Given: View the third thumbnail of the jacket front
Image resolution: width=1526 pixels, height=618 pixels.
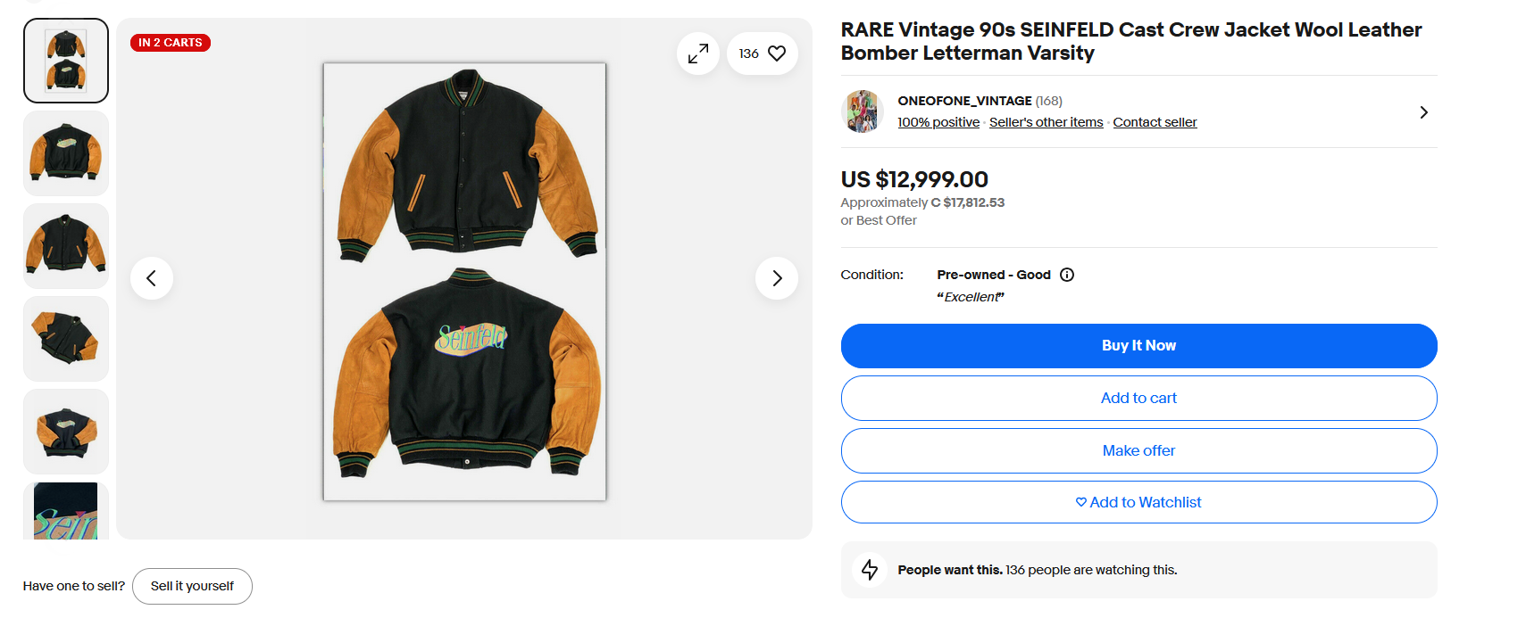Looking at the screenshot, I should 66,246.
